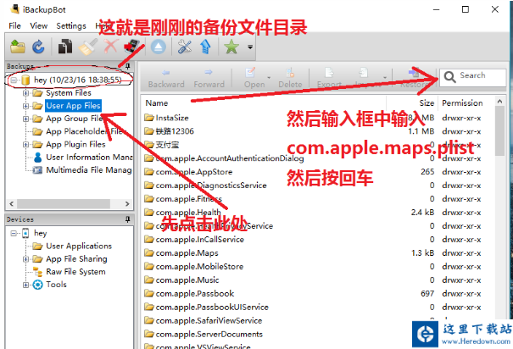The width and height of the screenshot is (513, 349).
Task: Click the open backup folder toolbar icon
Action: click(18, 47)
